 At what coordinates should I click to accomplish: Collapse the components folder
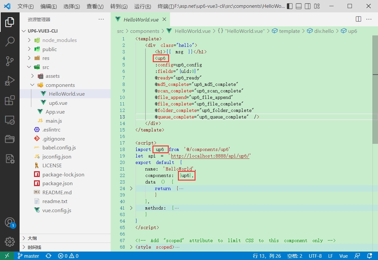coord(33,85)
